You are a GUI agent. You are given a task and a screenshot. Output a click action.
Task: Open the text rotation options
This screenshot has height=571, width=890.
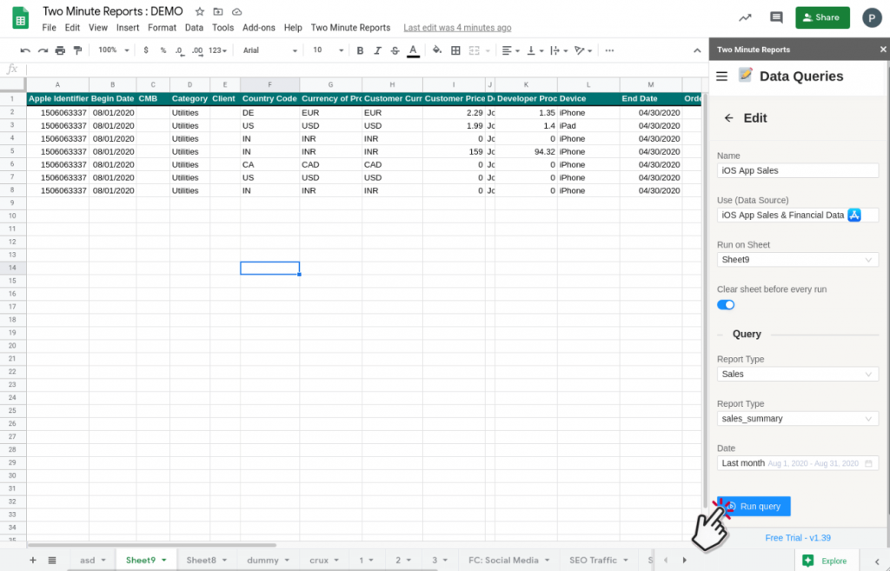tap(583, 50)
